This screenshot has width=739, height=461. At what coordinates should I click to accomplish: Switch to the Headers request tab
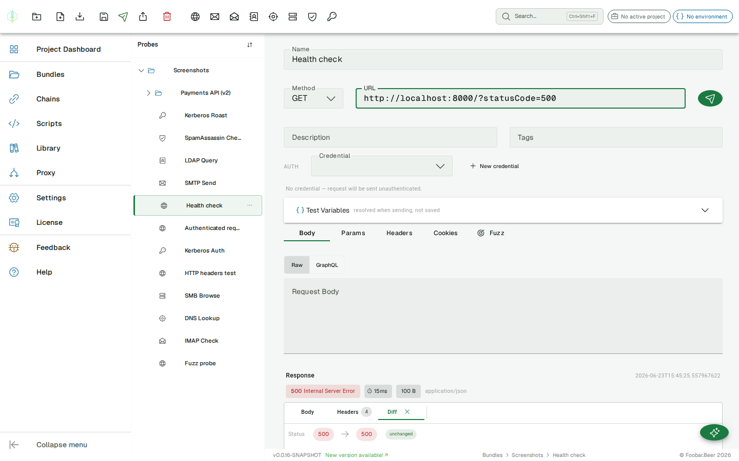(x=399, y=233)
